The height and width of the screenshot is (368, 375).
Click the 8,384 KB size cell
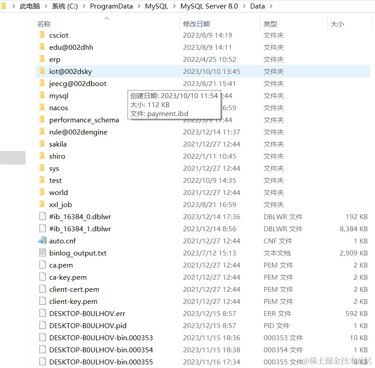[x=354, y=229]
